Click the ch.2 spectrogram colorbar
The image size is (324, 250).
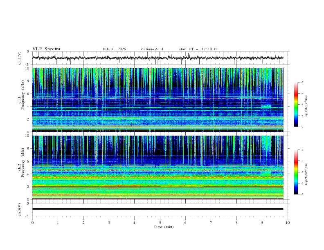click(296, 172)
